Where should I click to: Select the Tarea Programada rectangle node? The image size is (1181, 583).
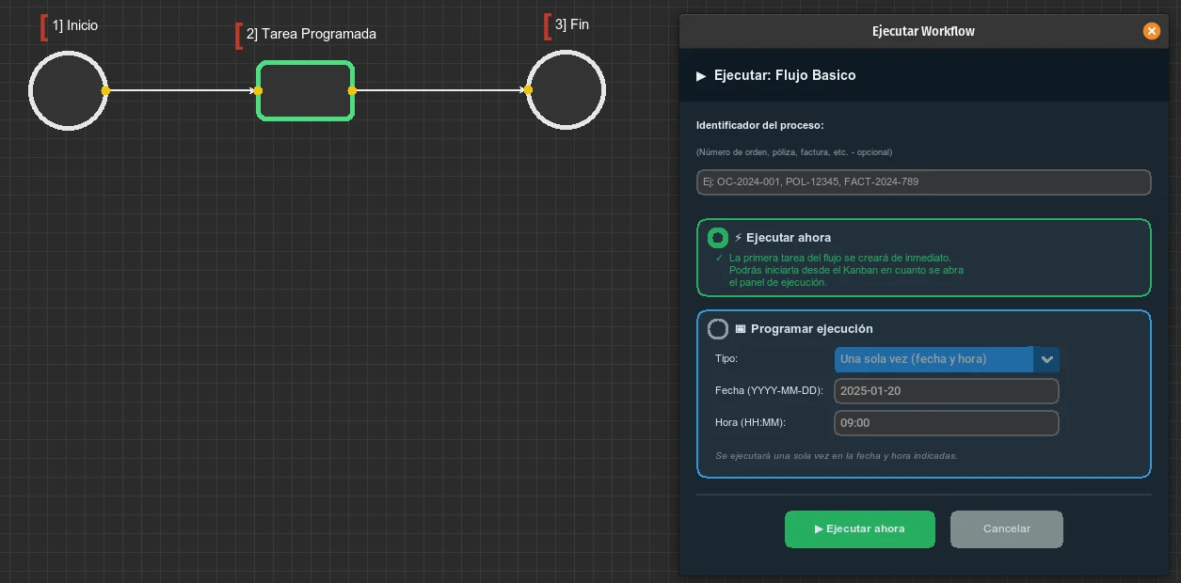(306, 90)
